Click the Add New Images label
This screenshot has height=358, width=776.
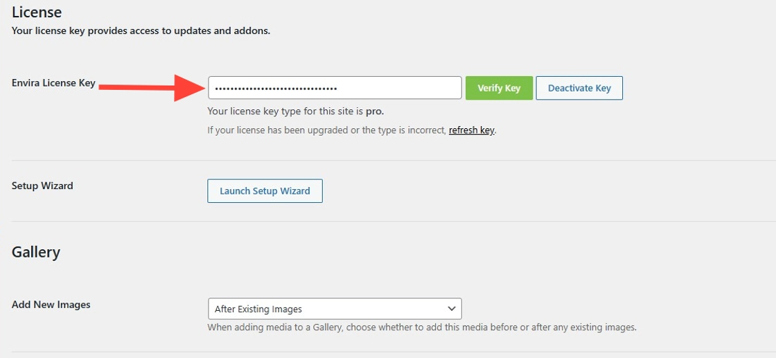point(51,305)
